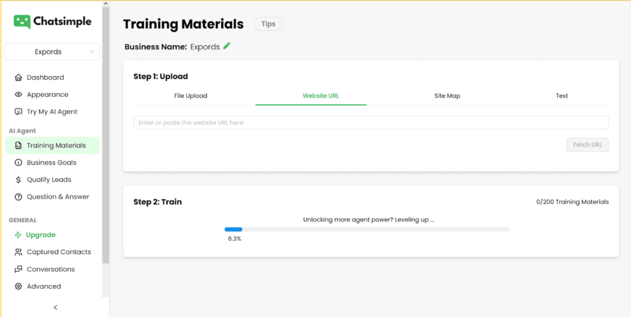Click the Qualify Leads dollar icon
Viewport: 631px width, 317px height.
(18, 179)
